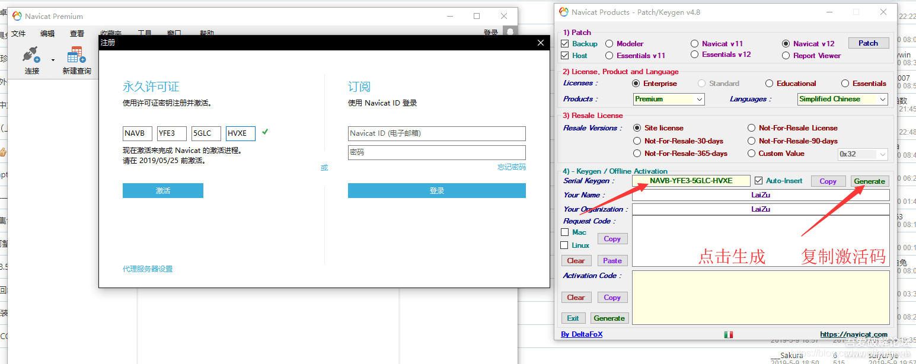This screenshot has height=364, width=916.
Task: Select the Site license radio
Action: [x=637, y=128]
